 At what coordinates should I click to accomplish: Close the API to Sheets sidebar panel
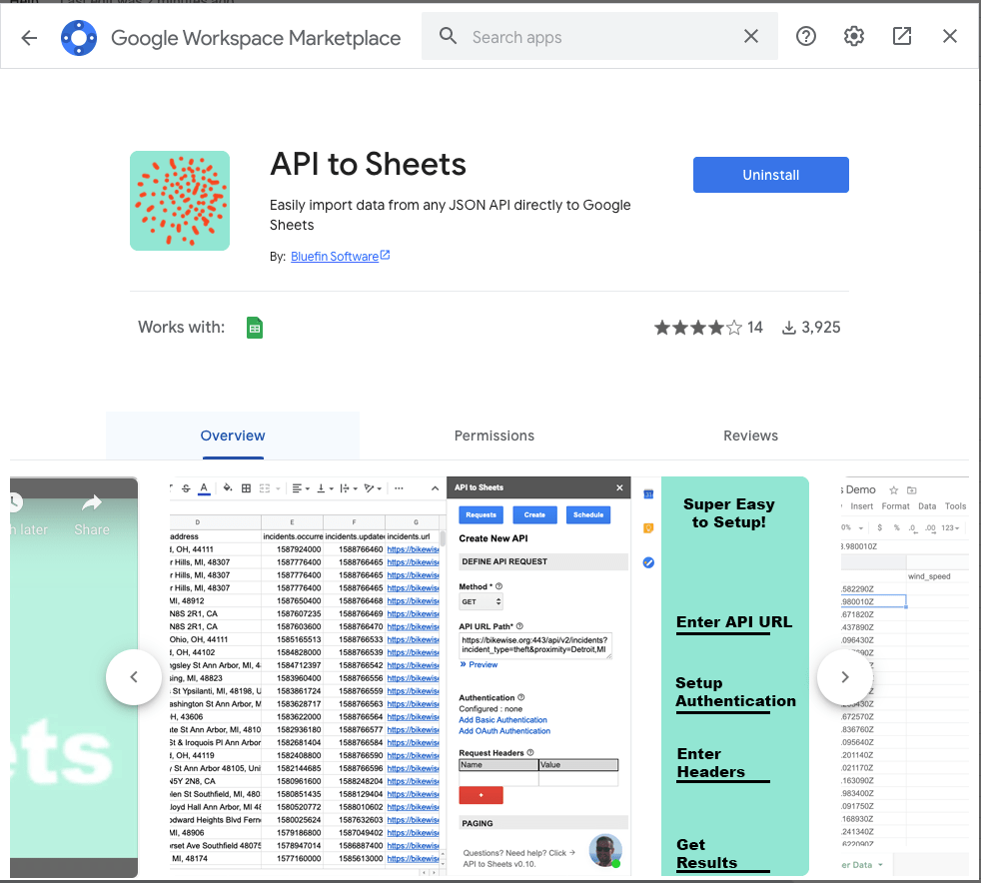(619, 487)
